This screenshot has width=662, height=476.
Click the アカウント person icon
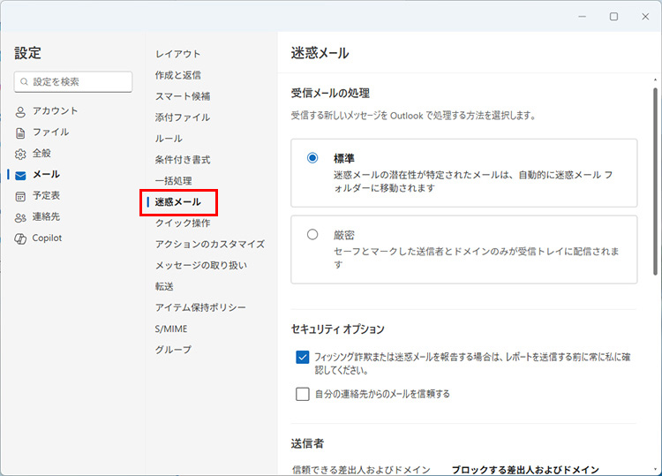tap(21, 111)
